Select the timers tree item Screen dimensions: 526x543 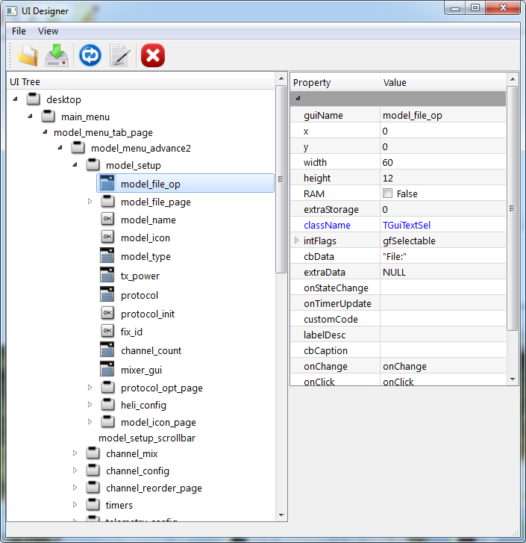point(119,505)
